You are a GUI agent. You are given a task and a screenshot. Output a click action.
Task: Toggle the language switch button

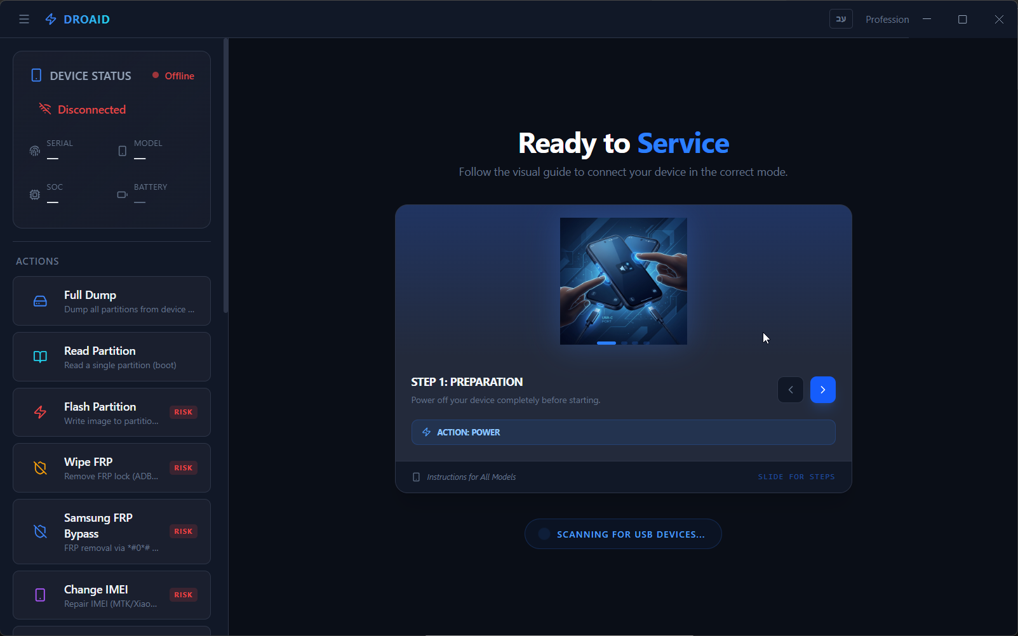[x=840, y=19]
